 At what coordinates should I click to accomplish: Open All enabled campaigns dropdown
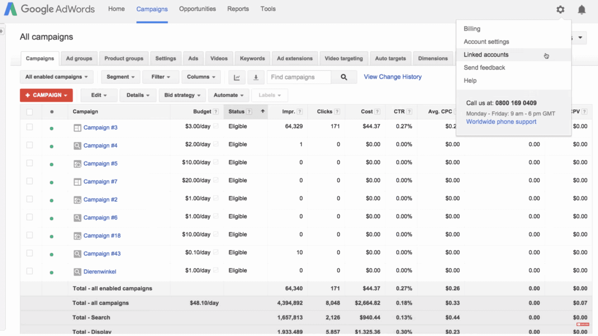pyautogui.click(x=57, y=77)
